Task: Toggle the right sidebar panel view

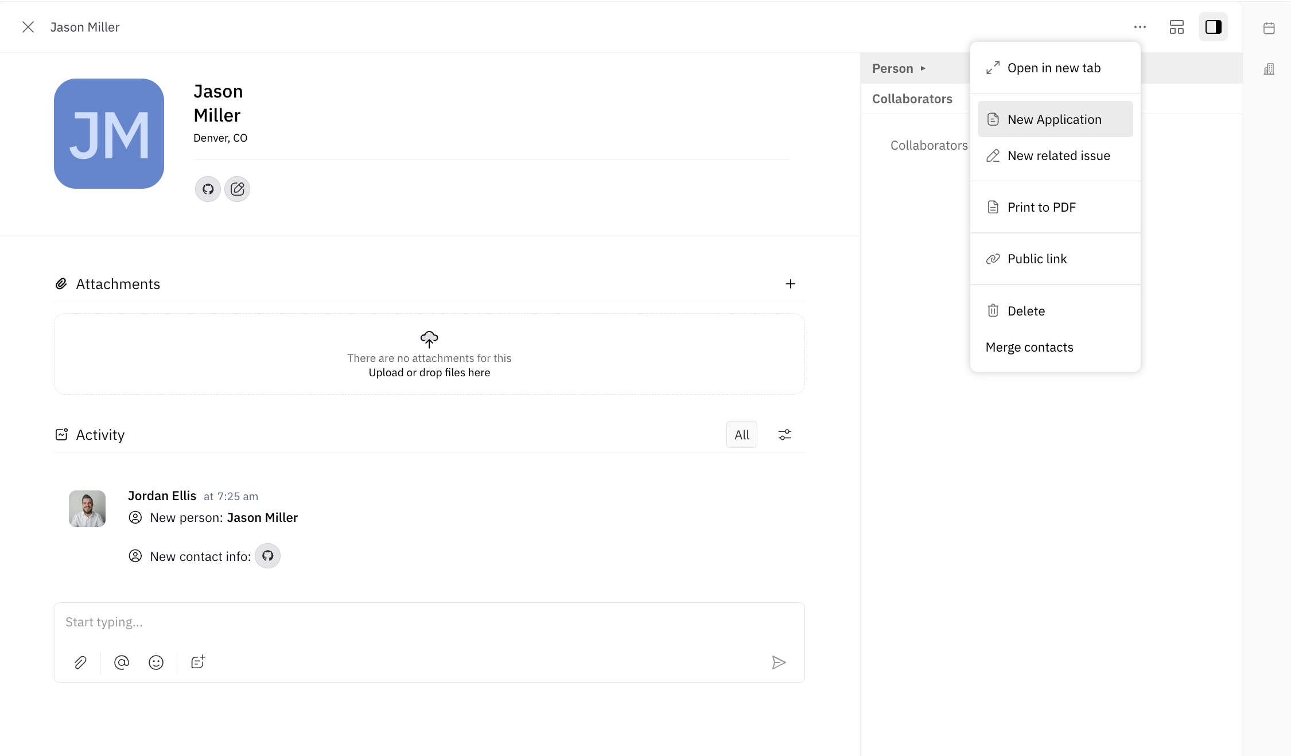Action: 1214,27
